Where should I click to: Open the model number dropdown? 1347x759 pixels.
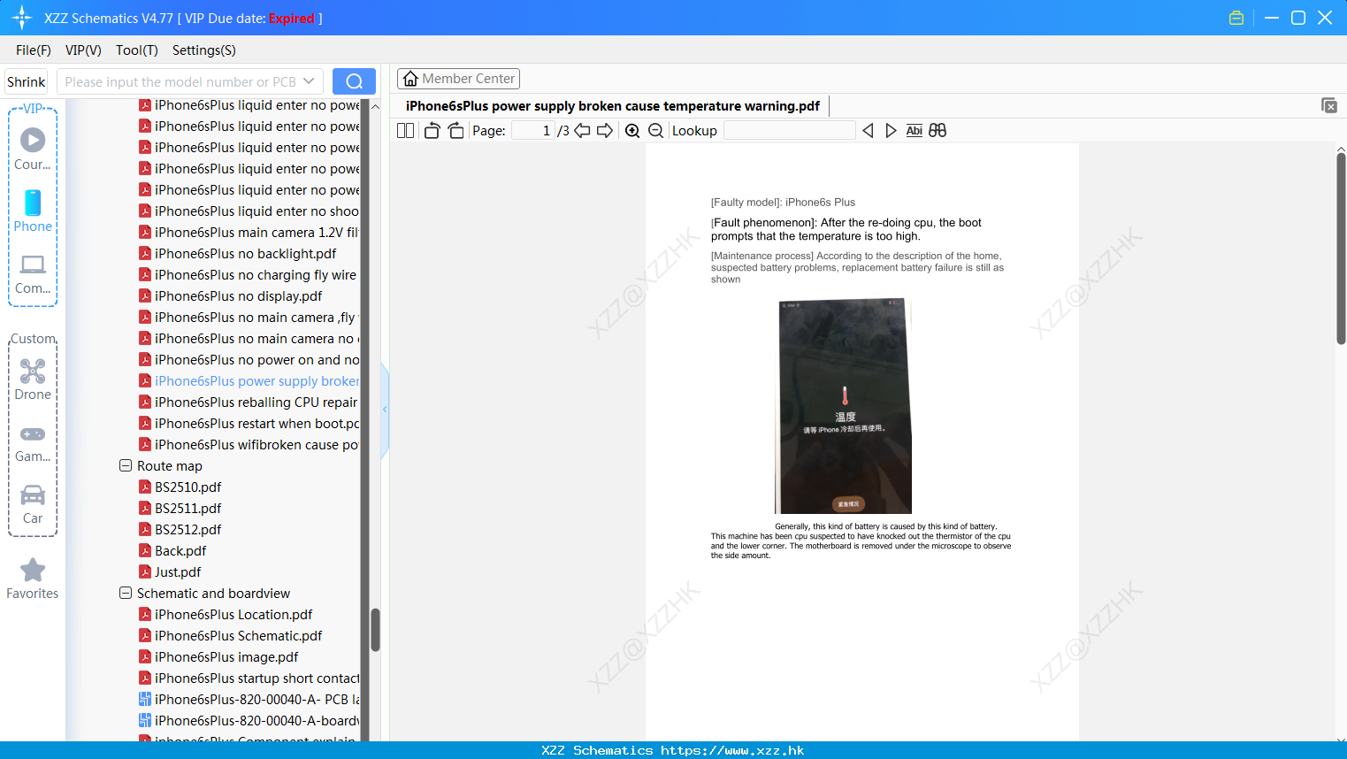pyautogui.click(x=309, y=81)
